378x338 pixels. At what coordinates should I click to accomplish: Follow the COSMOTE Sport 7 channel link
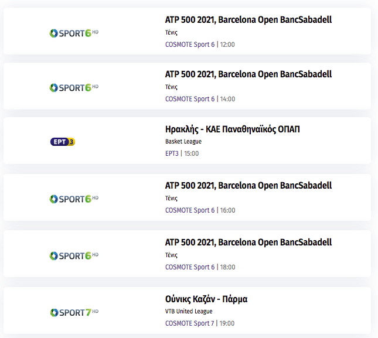[189, 323]
